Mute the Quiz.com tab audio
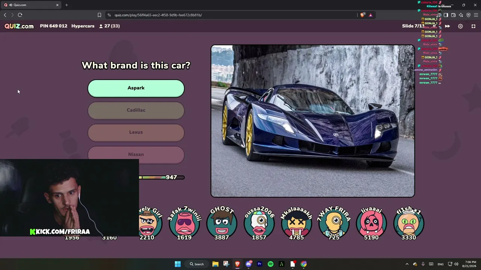 tap(11, 5)
